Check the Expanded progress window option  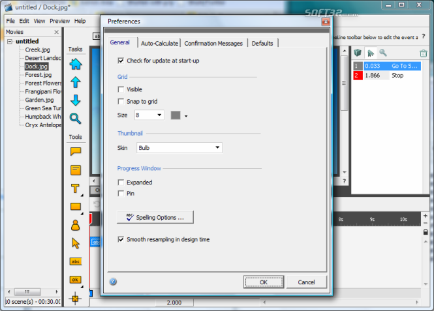click(x=121, y=183)
